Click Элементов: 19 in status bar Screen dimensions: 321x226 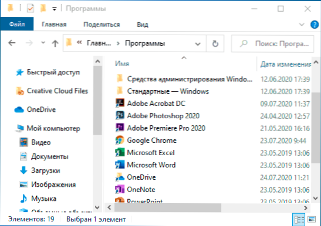coord(31,219)
